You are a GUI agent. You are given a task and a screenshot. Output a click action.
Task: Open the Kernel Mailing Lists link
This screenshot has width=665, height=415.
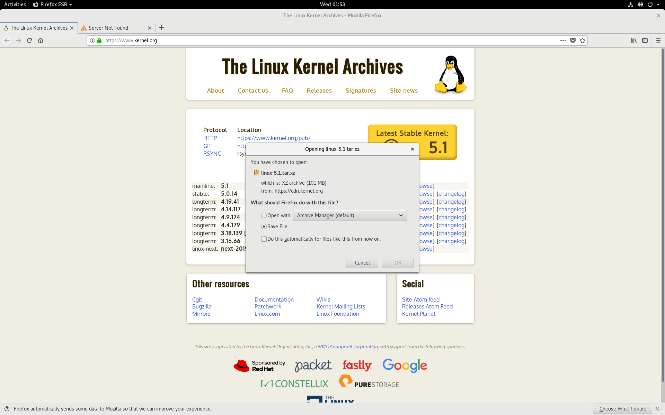tap(341, 306)
